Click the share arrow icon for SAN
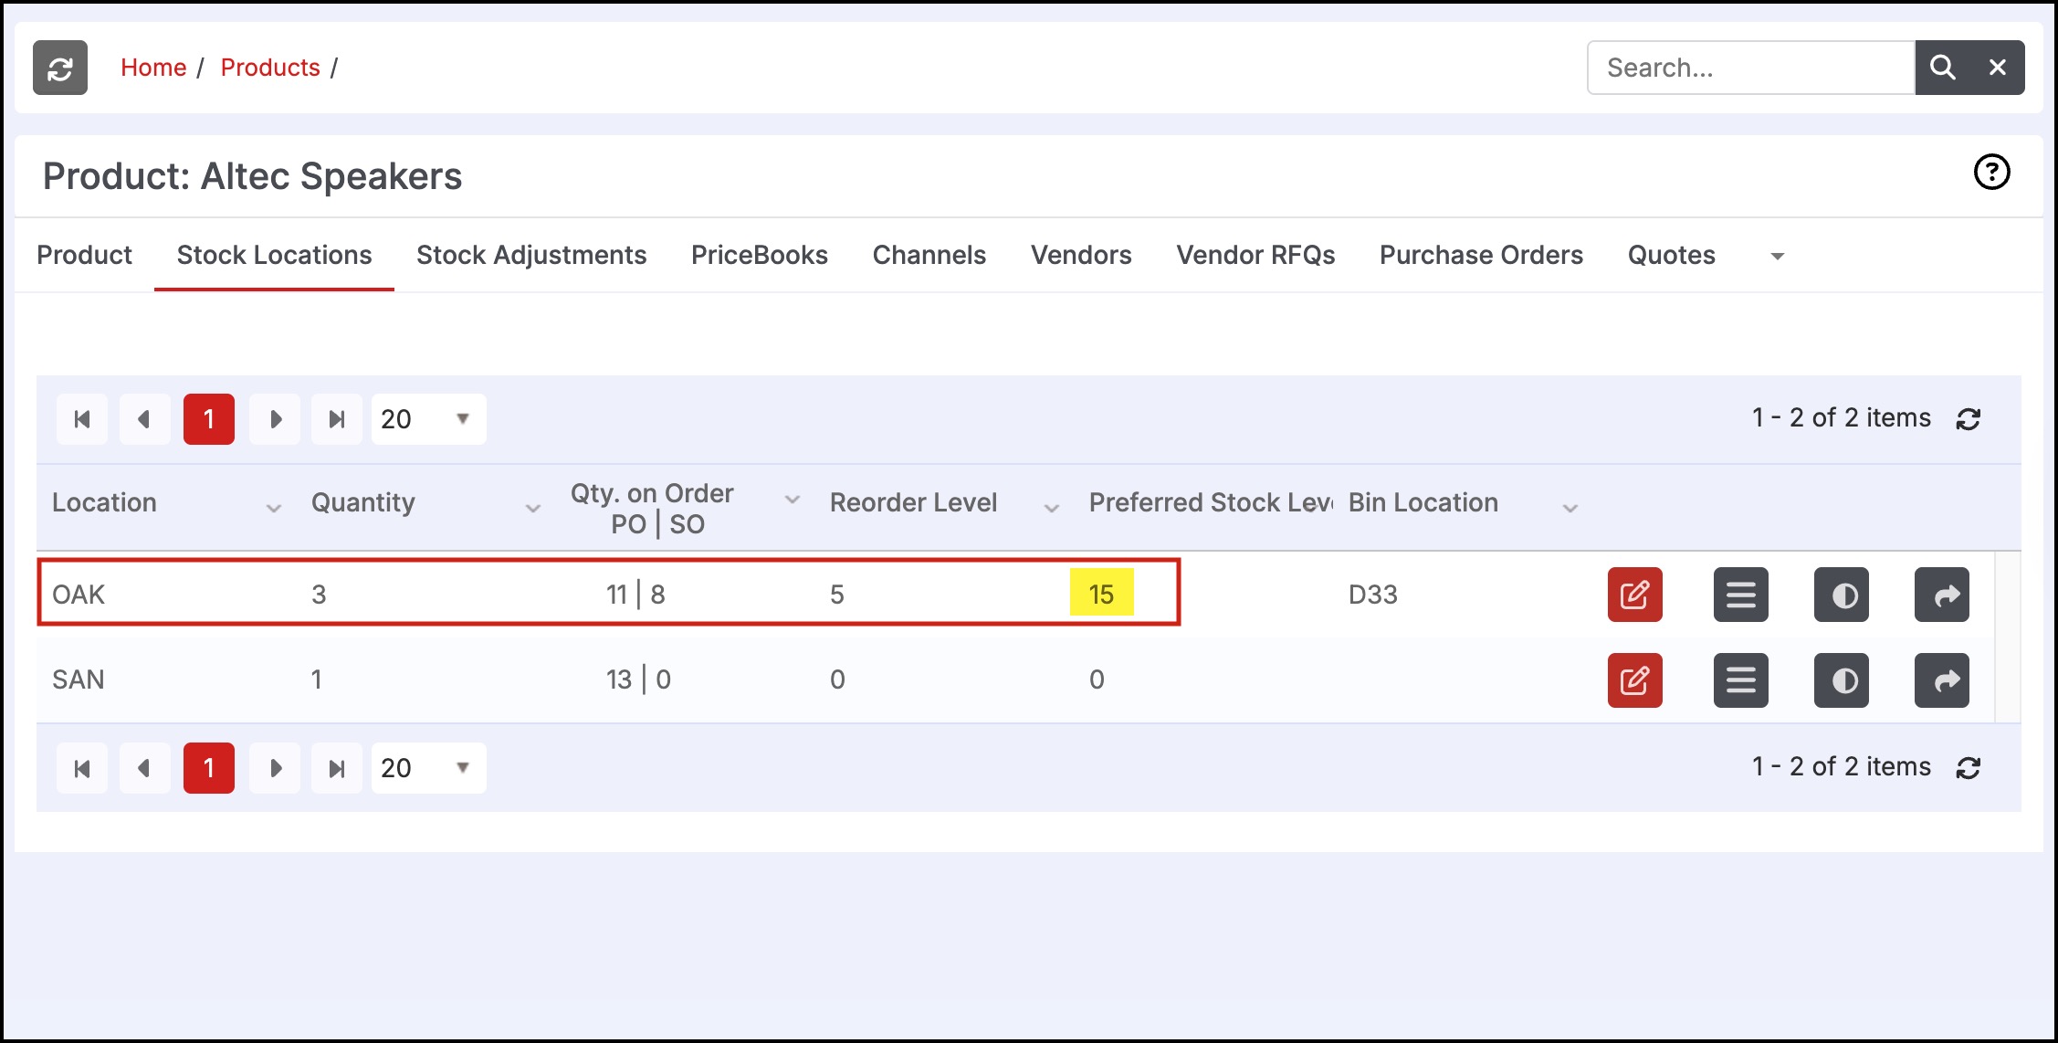Screen dimensions: 2058x1043 (x=1942, y=680)
